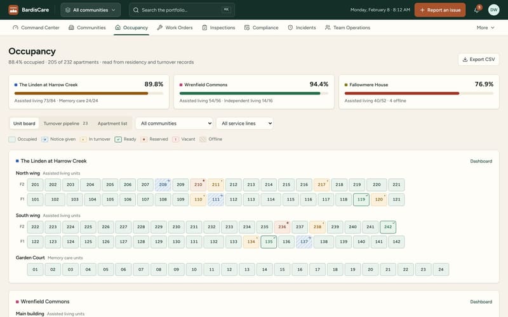Click the Inspections clipboard icon
The width and height of the screenshot is (508, 317).
(204, 27)
